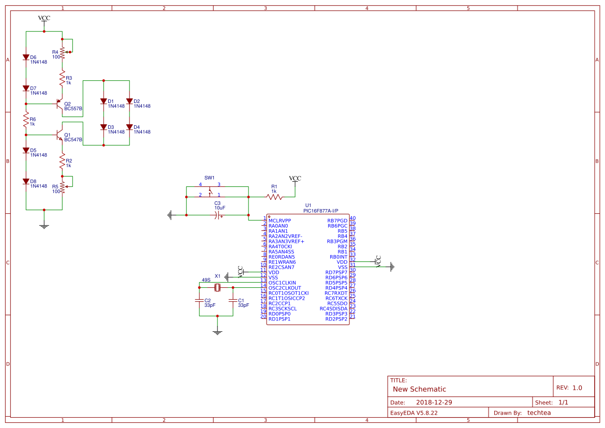The height and width of the screenshot is (428, 605).
Task: Select the RB0INT pin label
Action: pyautogui.click(x=338, y=257)
